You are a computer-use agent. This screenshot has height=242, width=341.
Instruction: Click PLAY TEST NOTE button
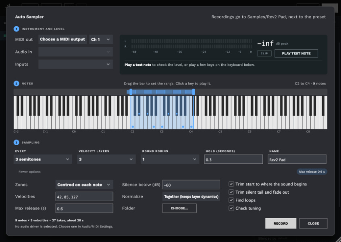click(296, 53)
